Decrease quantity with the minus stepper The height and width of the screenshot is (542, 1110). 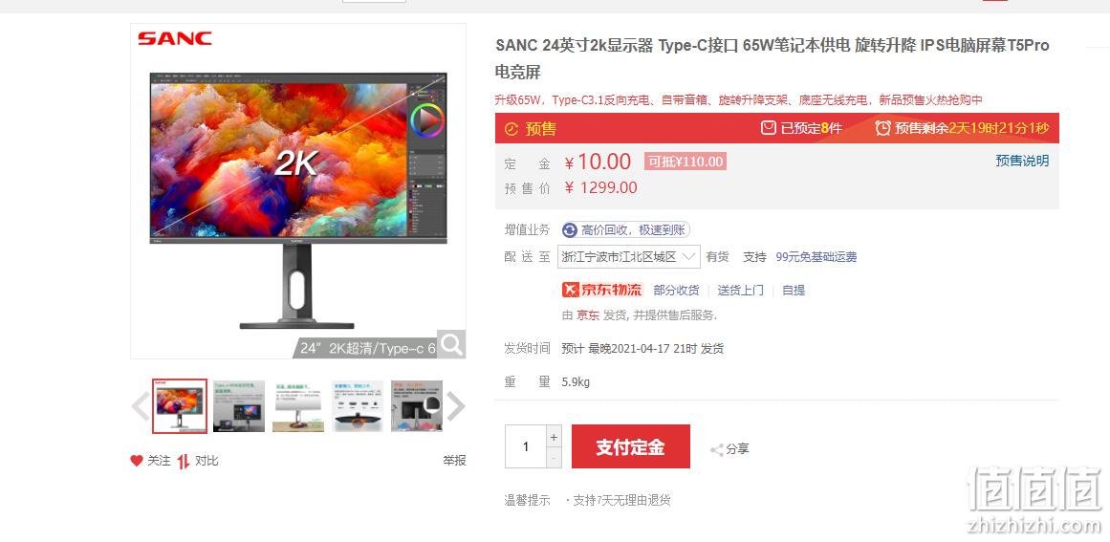554,458
